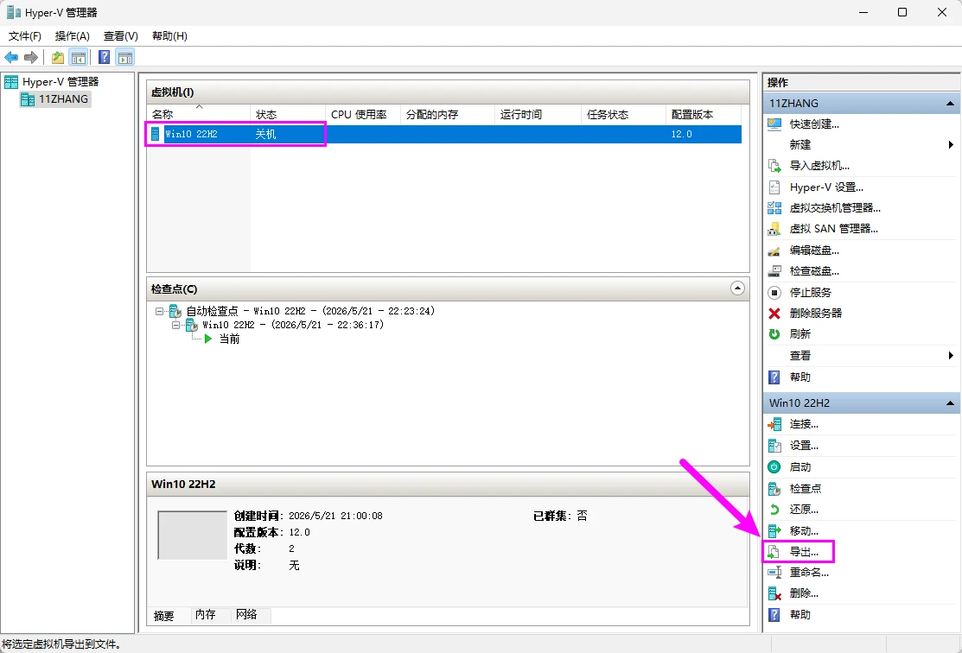Click the 停止服务 stop icon
Screen dimensions: 962x653
(774, 293)
